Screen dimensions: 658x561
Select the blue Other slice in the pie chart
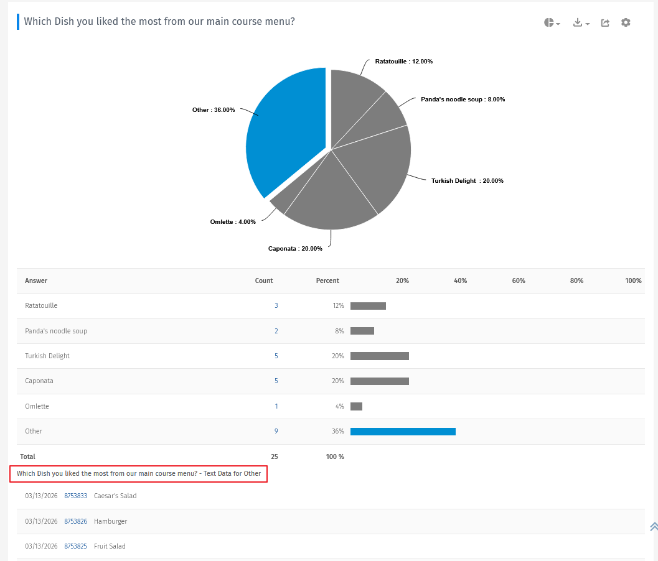point(286,124)
